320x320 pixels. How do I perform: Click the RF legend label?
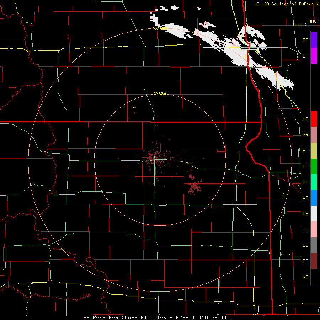(305, 40)
